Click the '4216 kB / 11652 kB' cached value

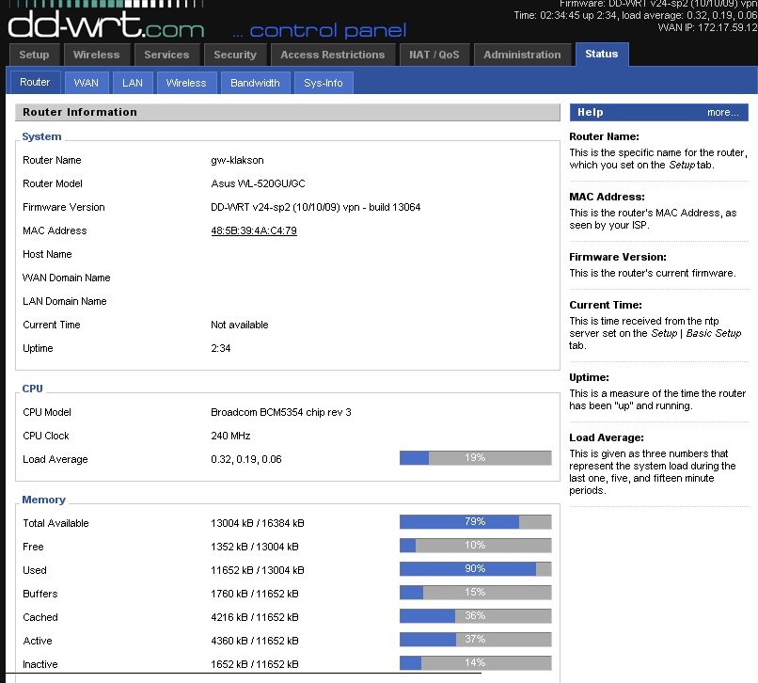[254, 617]
